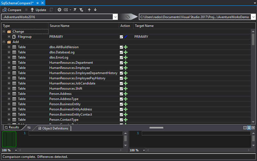
Task: Click table icon of Person.BusinessEntityAddress row
Action: [x=14, y=109]
